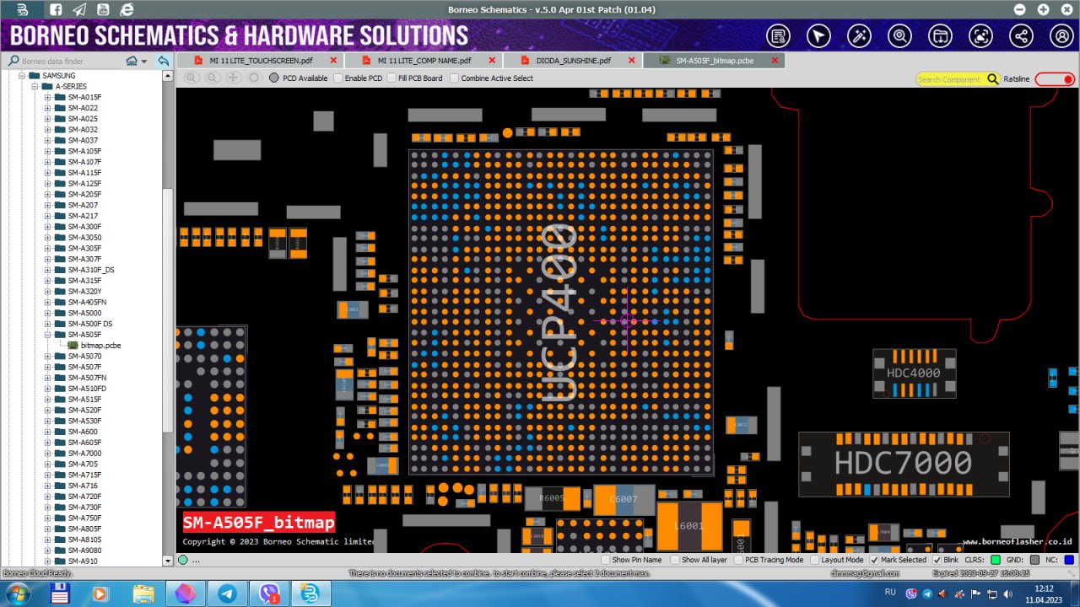Click the Internet Explorer icon in title bar
This screenshot has width=1080, height=607.
click(x=127, y=10)
